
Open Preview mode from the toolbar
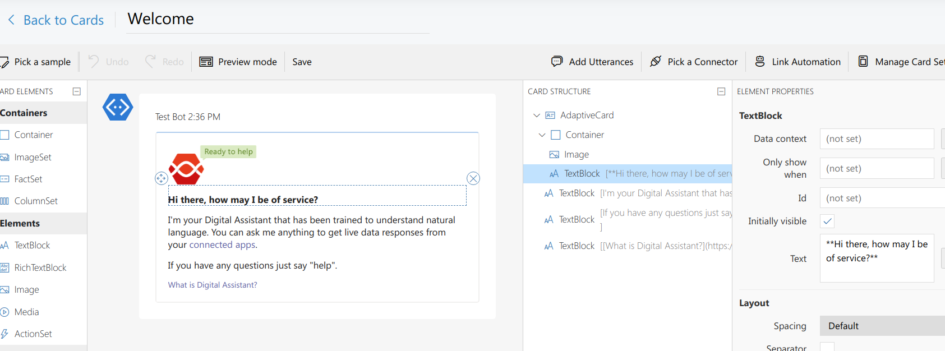coord(238,62)
